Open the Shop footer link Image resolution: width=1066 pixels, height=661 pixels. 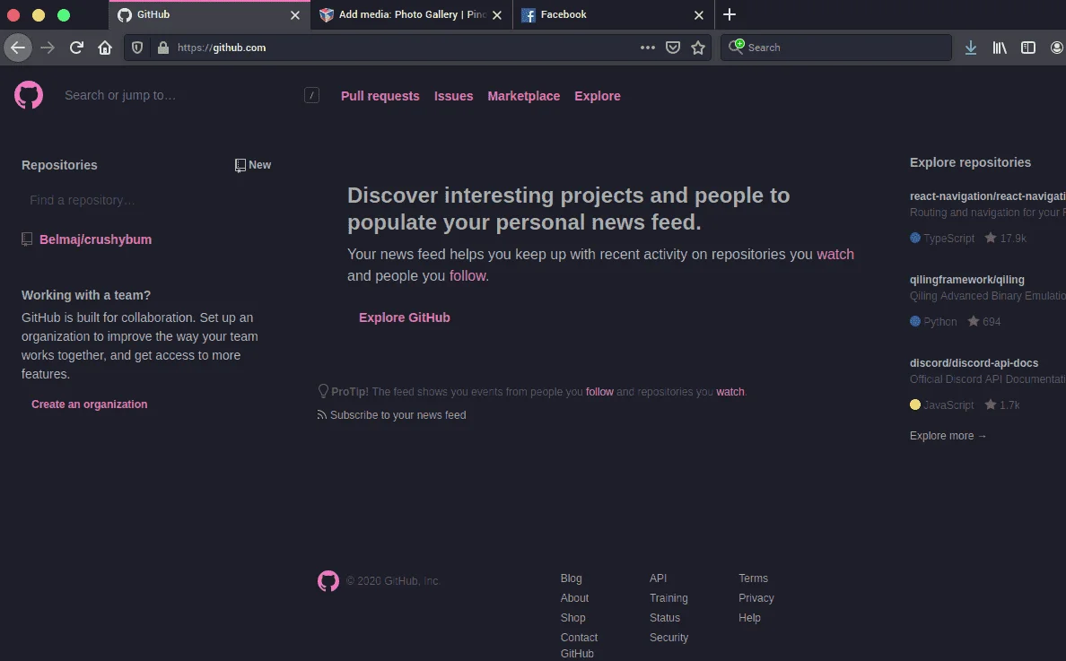coord(573,618)
